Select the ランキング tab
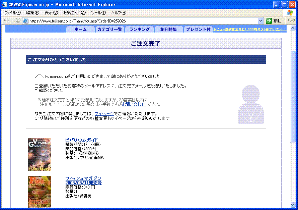This screenshot has height=210, width=298. point(139,29)
